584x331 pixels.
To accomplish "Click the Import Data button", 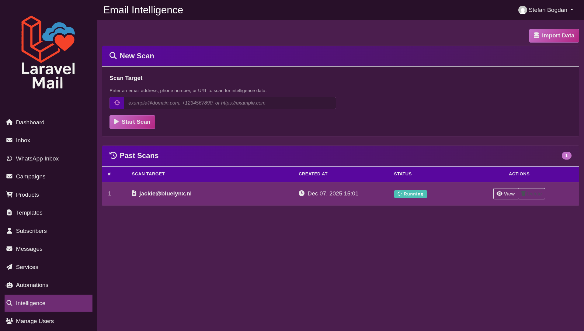I will tap(554, 36).
